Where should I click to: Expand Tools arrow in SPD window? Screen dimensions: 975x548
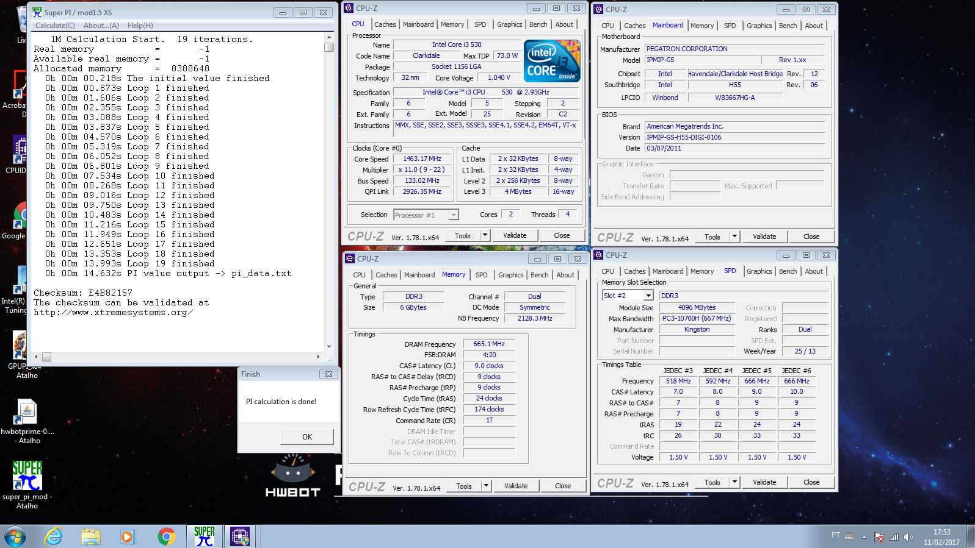pos(735,482)
